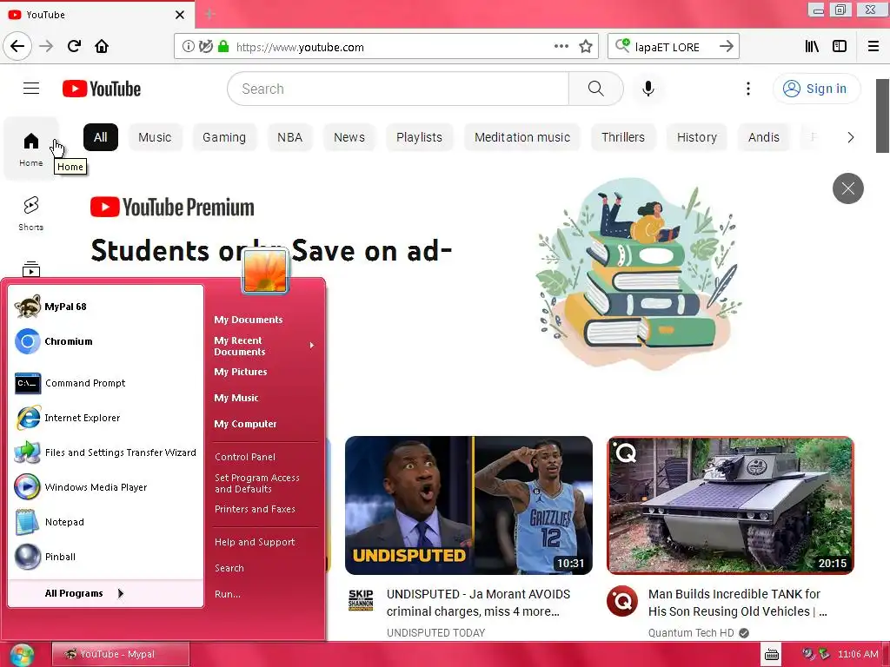Open Skip and Shannon channel avatar

(x=361, y=601)
